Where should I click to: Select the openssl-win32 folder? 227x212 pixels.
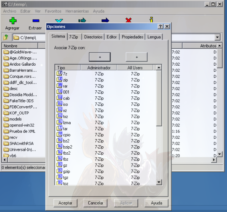[19, 125]
